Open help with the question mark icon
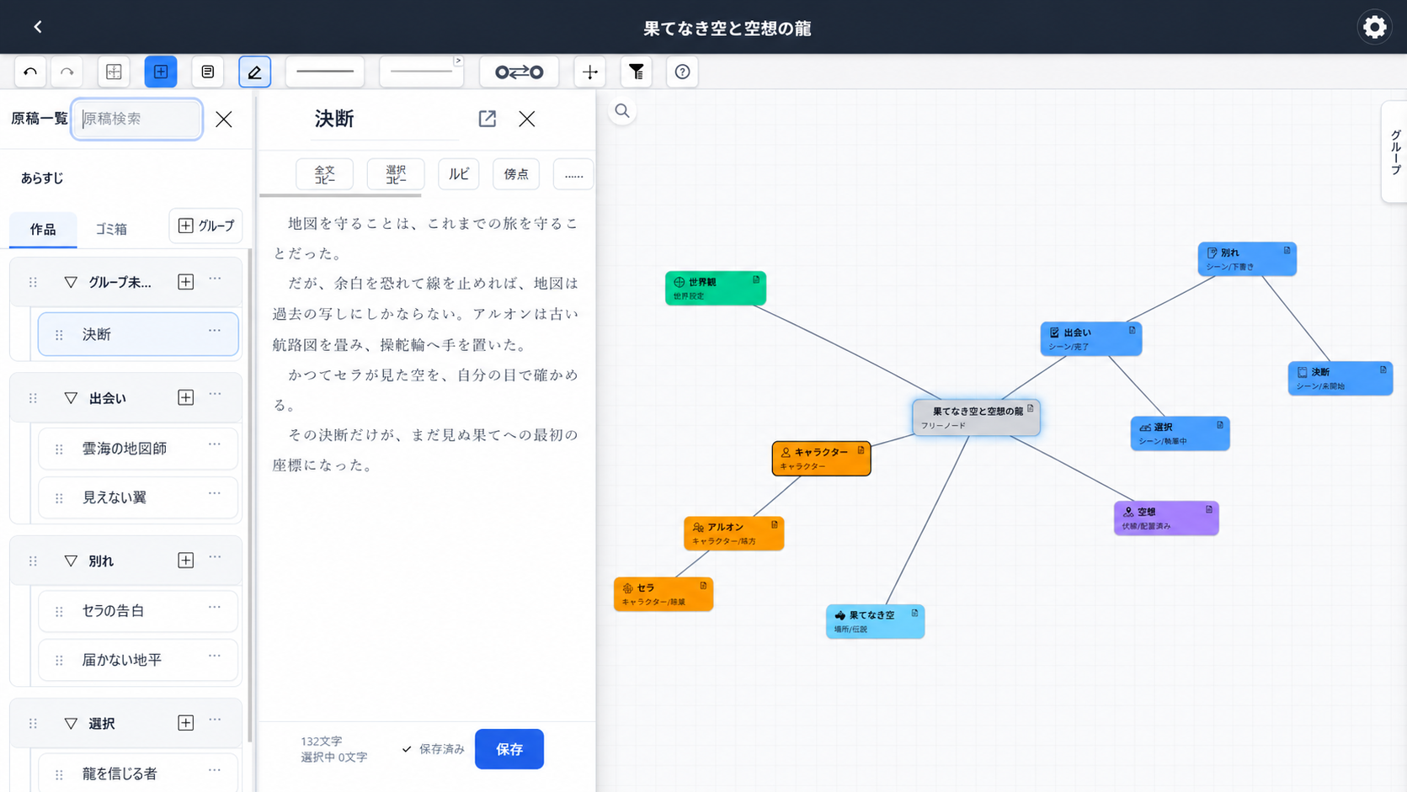Viewport: 1407px width, 792px height. click(x=682, y=72)
